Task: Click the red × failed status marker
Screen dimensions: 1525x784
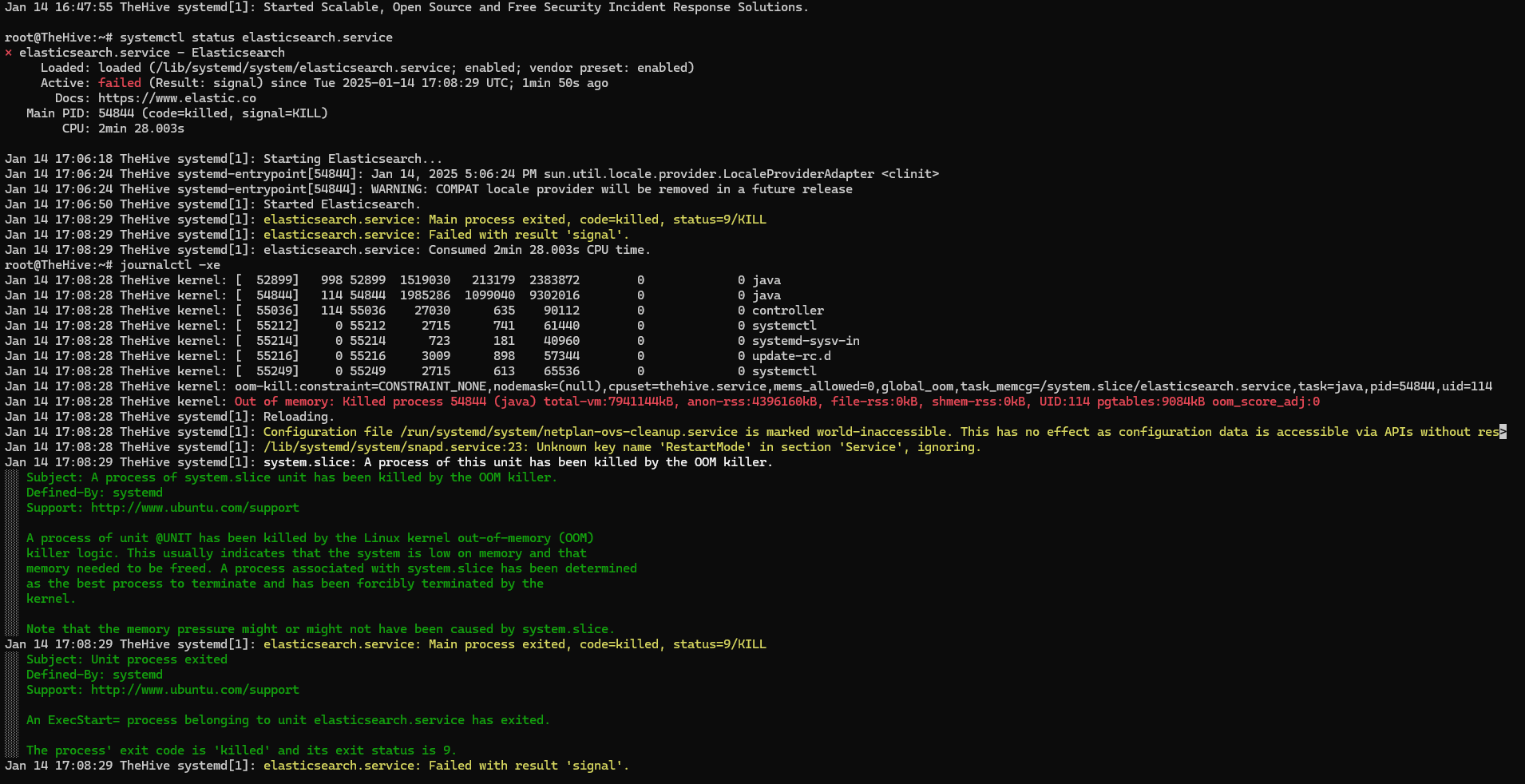Action: (9, 53)
